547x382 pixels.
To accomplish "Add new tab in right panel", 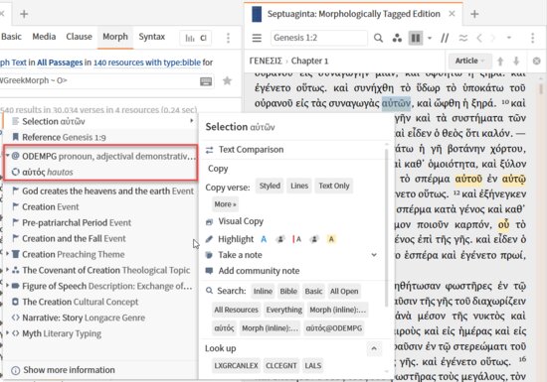I will pyautogui.click(x=474, y=14).
